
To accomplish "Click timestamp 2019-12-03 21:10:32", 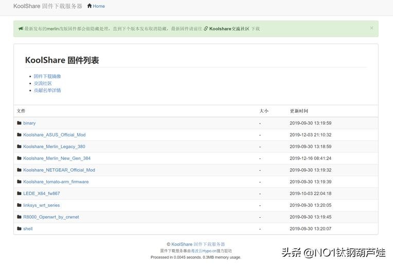I will pos(311,135).
